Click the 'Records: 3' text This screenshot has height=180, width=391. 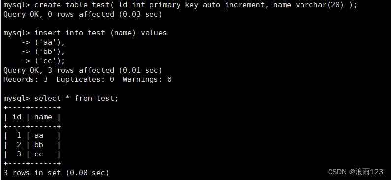pyautogui.click(x=26, y=79)
